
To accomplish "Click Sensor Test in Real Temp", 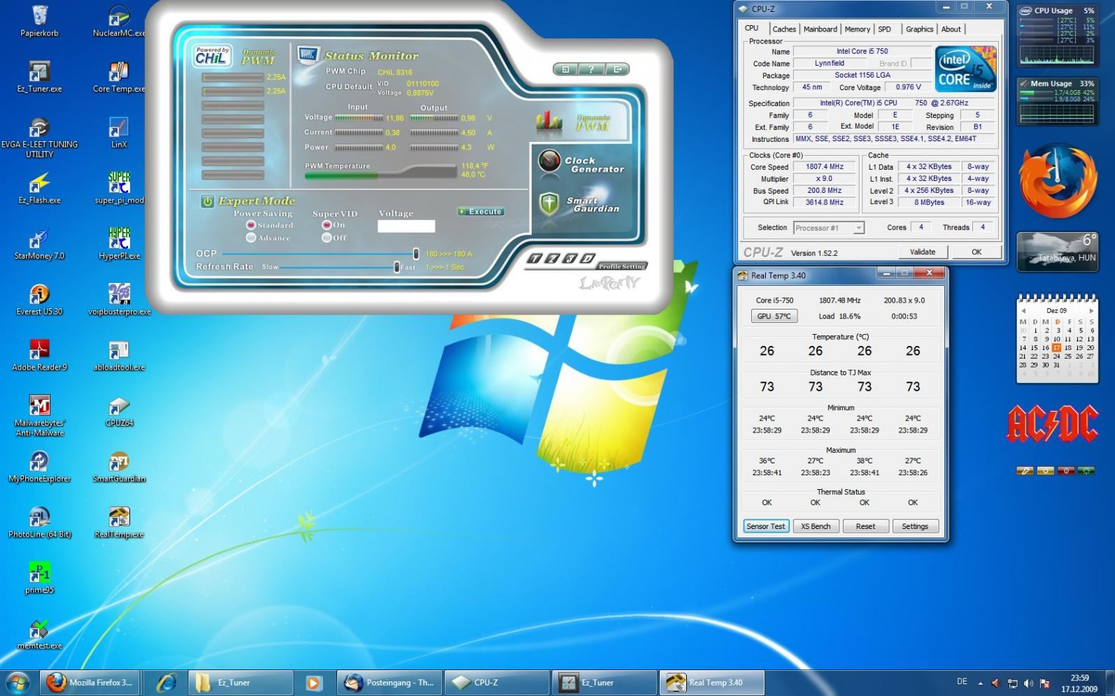I will pyautogui.click(x=766, y=526).
